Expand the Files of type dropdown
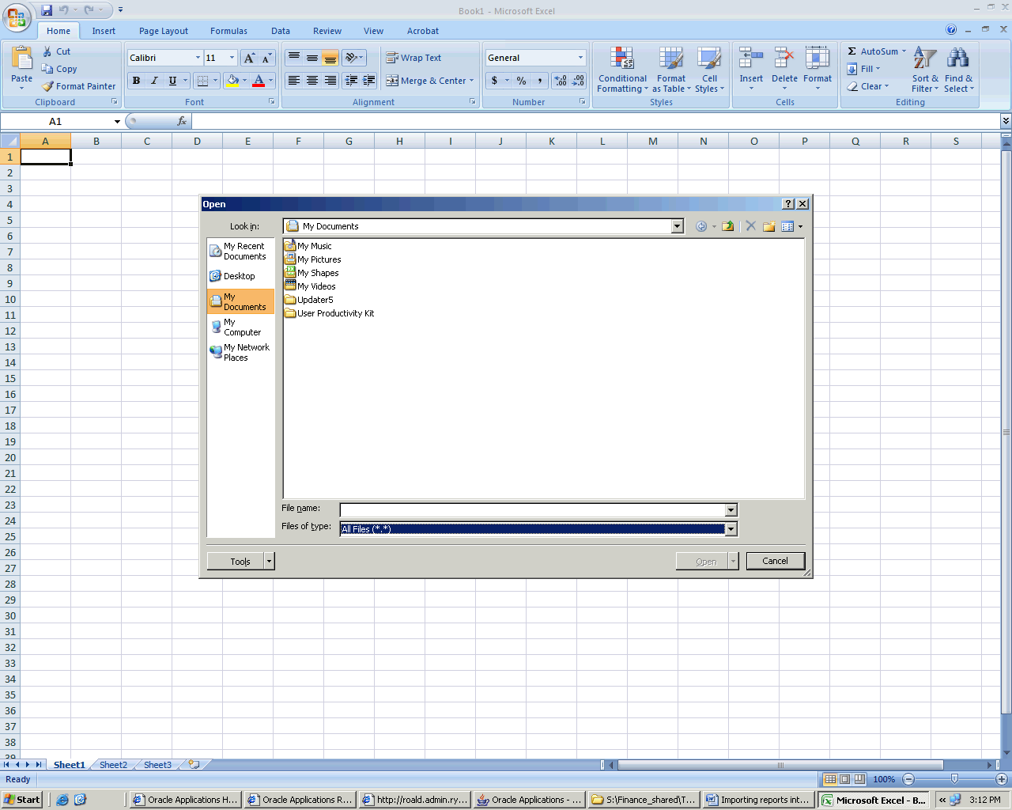Screen dimensions: 1012x810 point(731,529)
